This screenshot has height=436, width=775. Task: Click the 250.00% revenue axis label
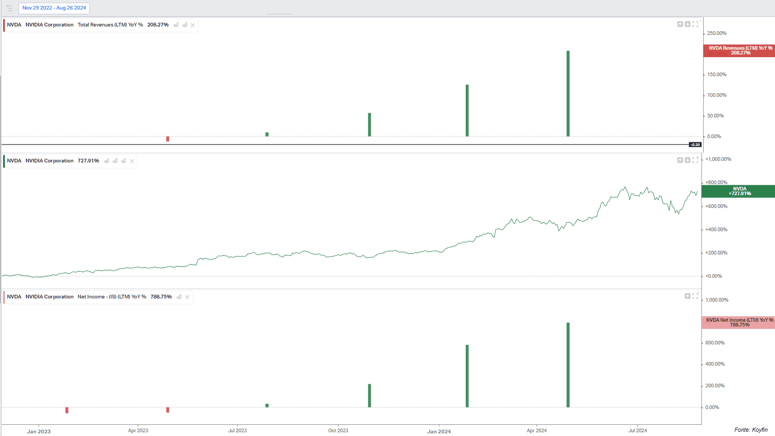717,33
